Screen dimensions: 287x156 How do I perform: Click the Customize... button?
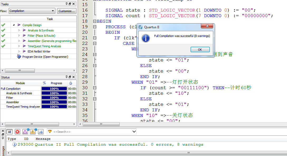(x=67, y=11)
